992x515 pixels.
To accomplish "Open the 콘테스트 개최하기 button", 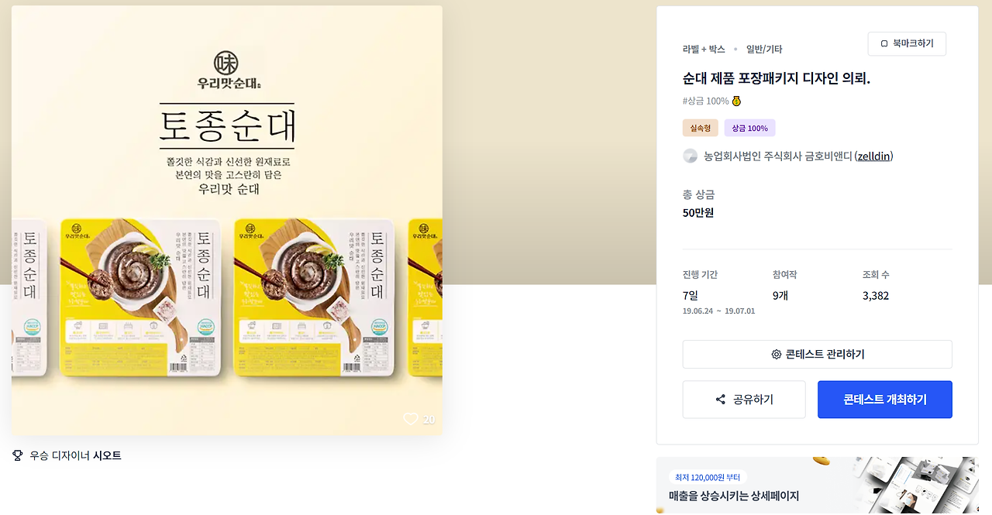I will point(885,400).
